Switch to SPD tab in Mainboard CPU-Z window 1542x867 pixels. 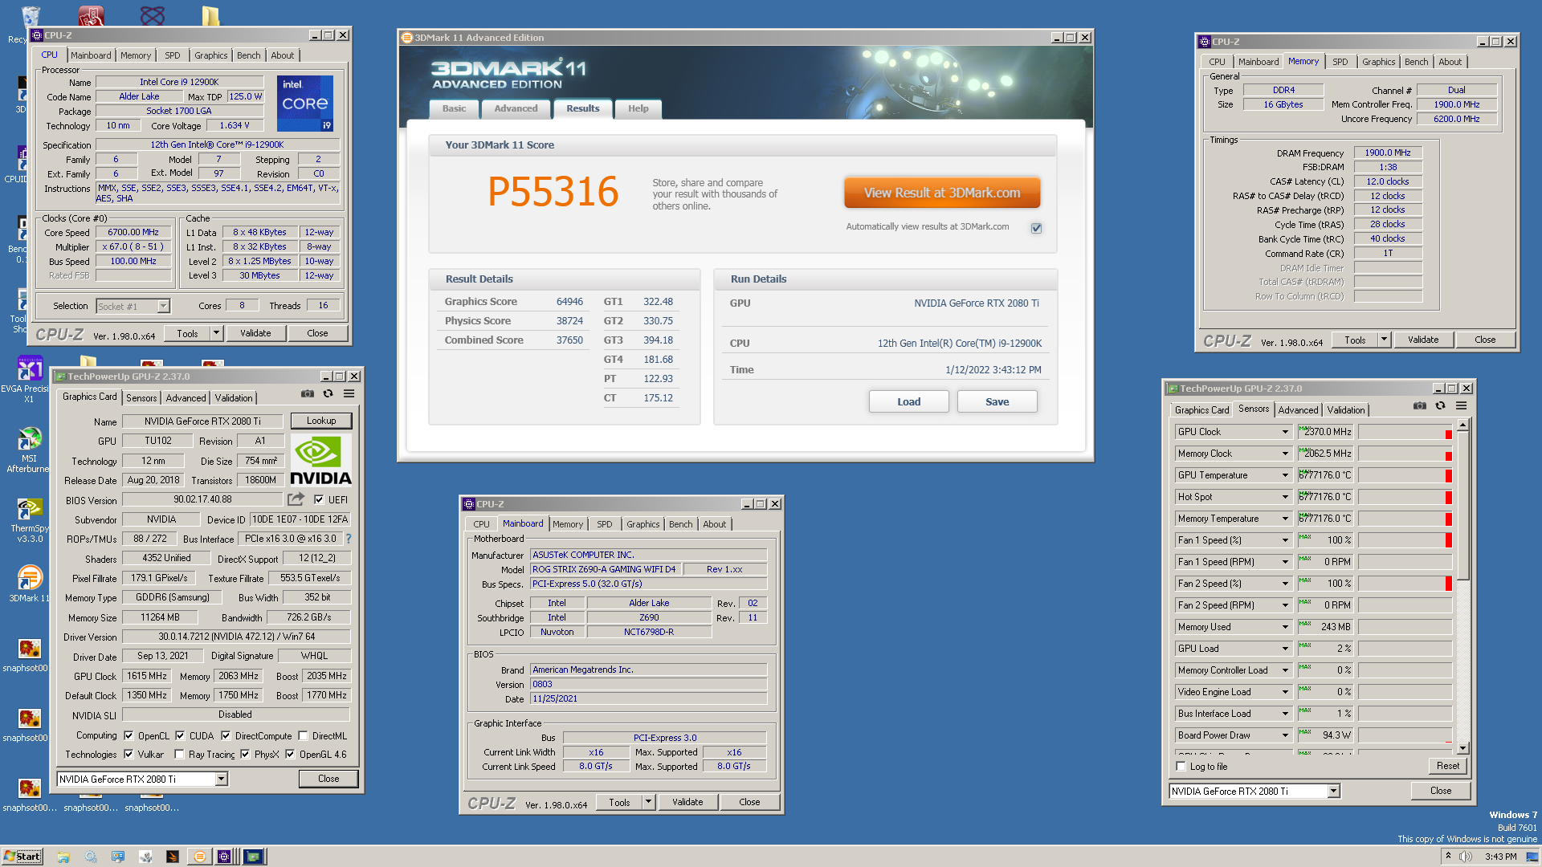pos(604,524)
